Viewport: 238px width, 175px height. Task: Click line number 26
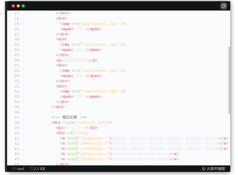coord(17,60)
